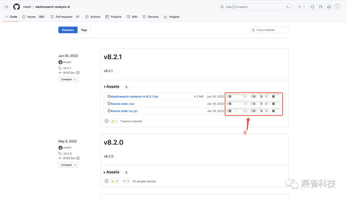Click the issues circle-dot icon in header
347x199 pixels.
(312, 6)
